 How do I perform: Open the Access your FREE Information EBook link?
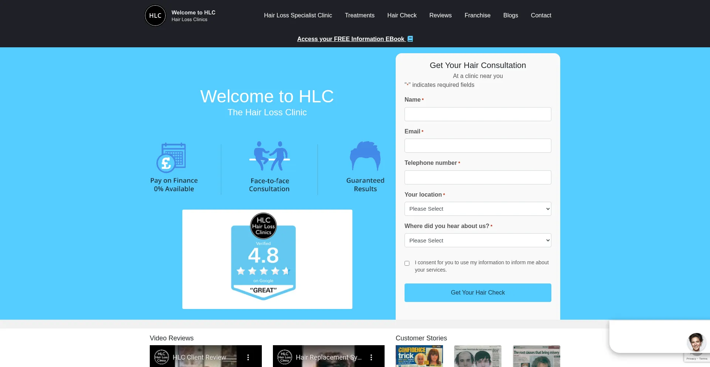tap(351, 39)
